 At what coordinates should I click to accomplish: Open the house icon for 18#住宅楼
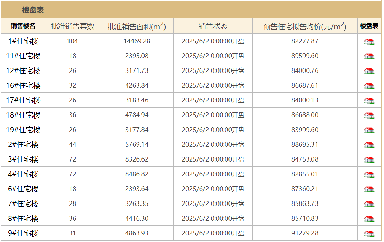[x=369, y=115]
